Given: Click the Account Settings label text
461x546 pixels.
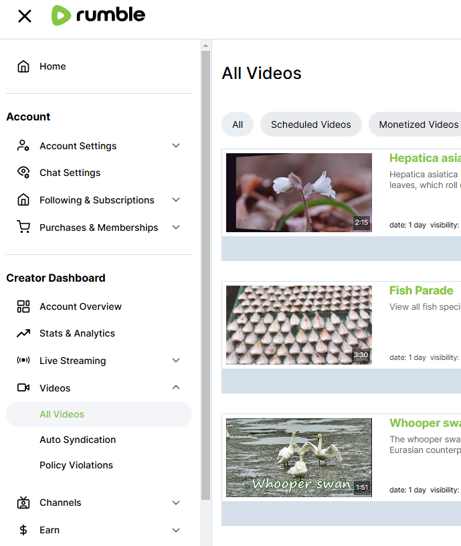Looking at the screenshot, I should click(78, 146).
